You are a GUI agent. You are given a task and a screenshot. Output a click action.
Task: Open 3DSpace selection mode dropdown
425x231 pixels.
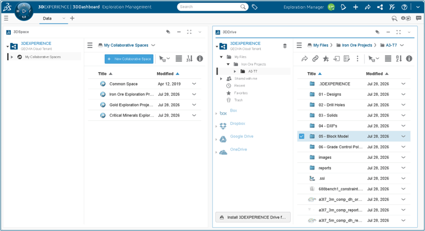coord(164,58)
